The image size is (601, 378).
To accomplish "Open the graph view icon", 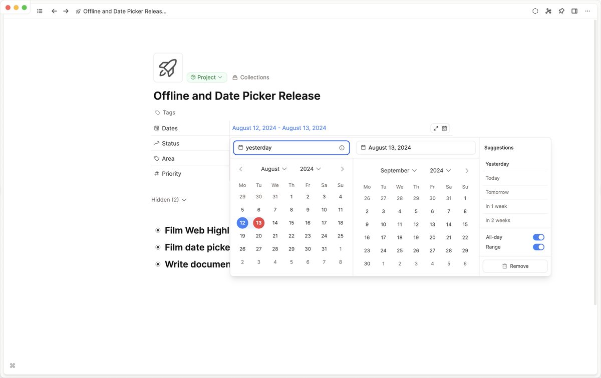I will coord(548,11).
